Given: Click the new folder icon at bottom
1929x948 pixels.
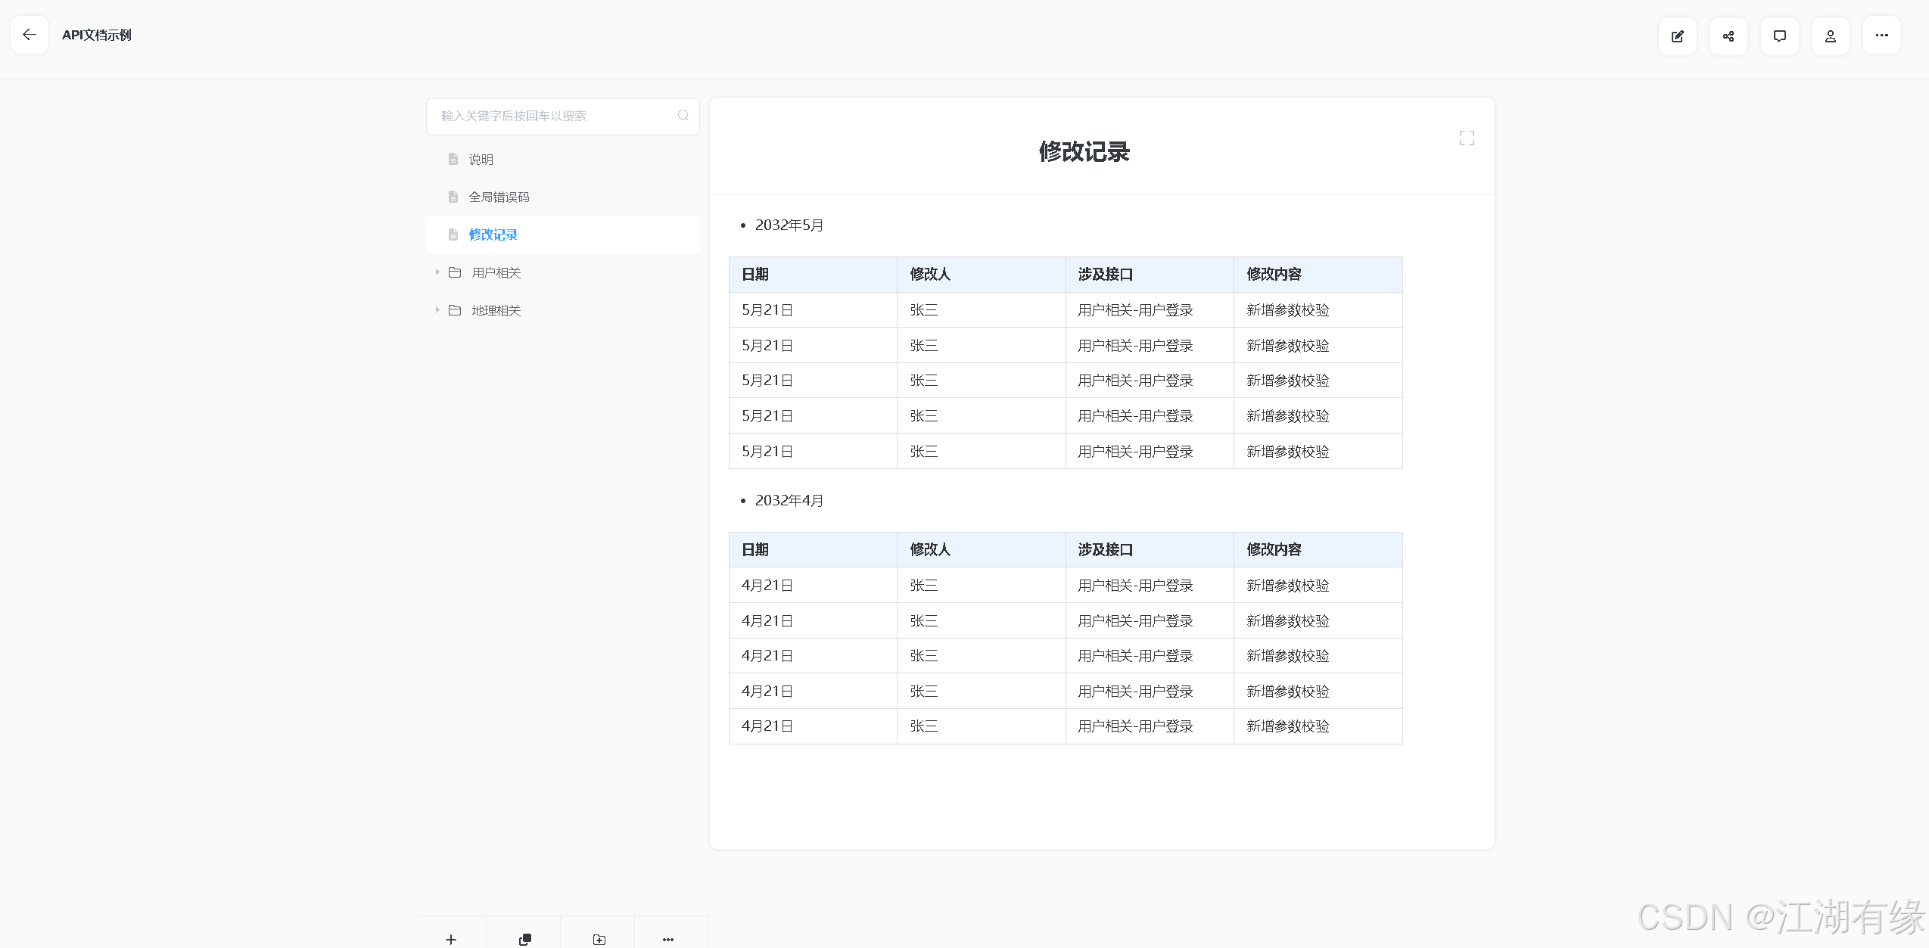Looking at the screenshot, I should [x=599, y=939].
